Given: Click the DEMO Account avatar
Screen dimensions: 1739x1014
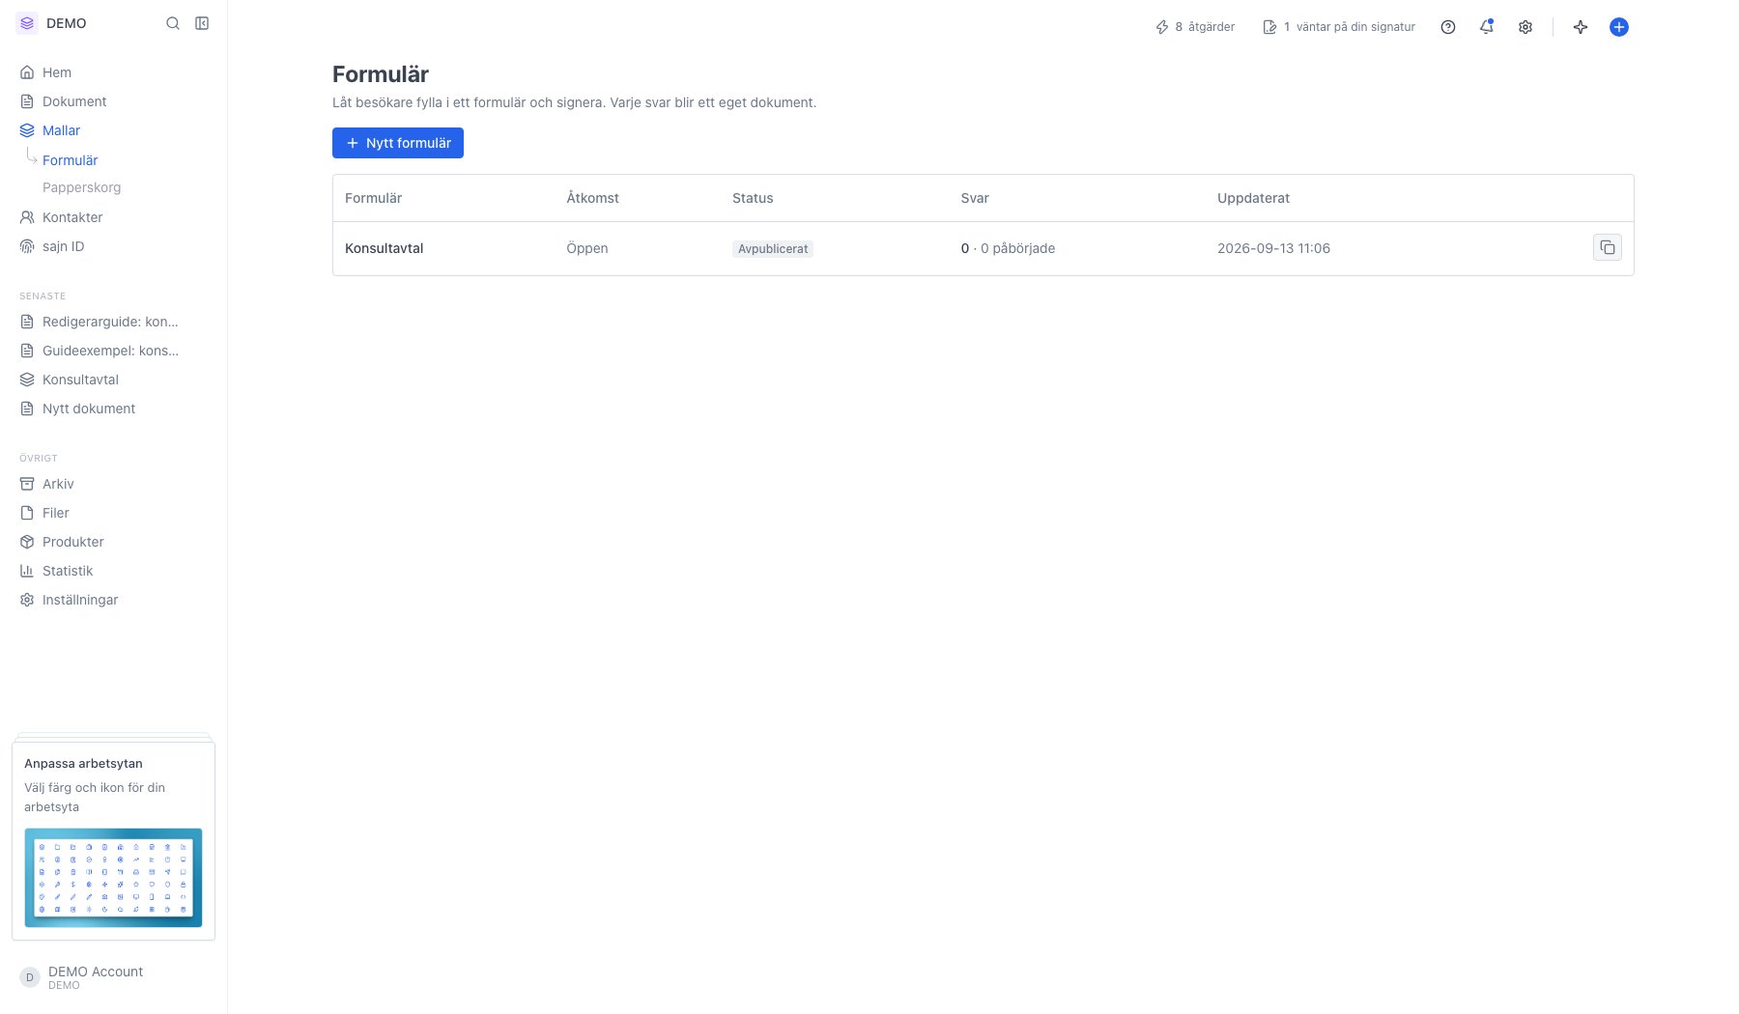Looking at the screenshot, I should [30, 977].
